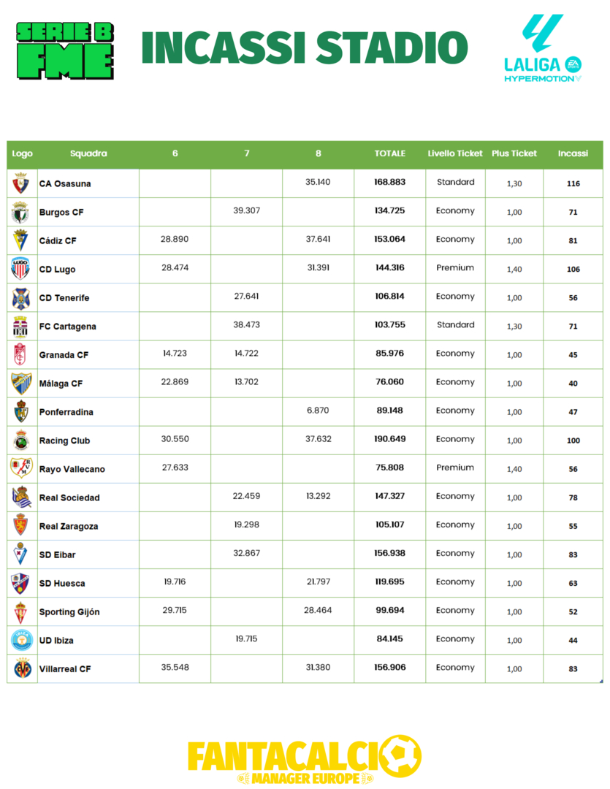Screen dimensions: 610x789
Task: Click the Serie B FME logo
Action: (x=65, y=50)
